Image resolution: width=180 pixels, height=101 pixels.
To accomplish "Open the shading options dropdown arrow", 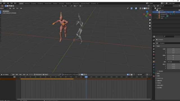I will (150, 8).
